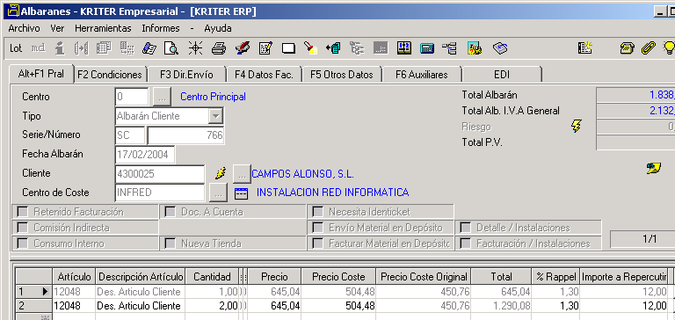This screenshot has width=675, height=320.
Task: Click the yellow paperclip attachment icon
Action: [x=648, y=48]
